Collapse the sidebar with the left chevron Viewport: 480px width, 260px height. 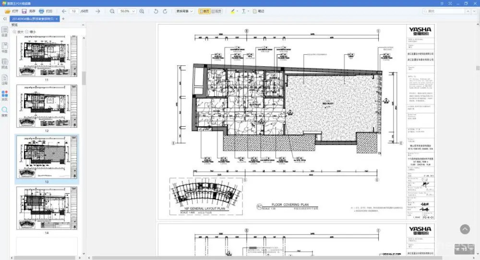coord(4,19)
